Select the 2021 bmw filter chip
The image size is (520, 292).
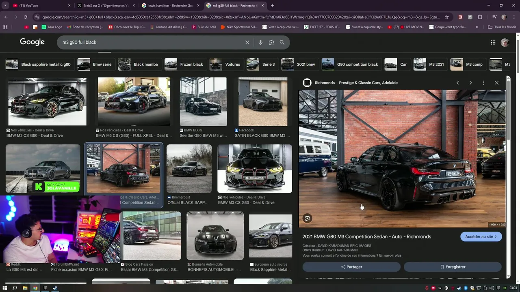[299, 64]
